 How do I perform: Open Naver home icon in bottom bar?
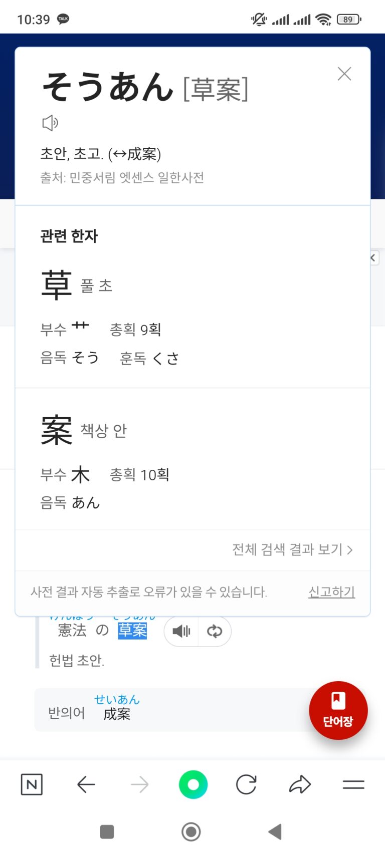click(x=32, y=784)
